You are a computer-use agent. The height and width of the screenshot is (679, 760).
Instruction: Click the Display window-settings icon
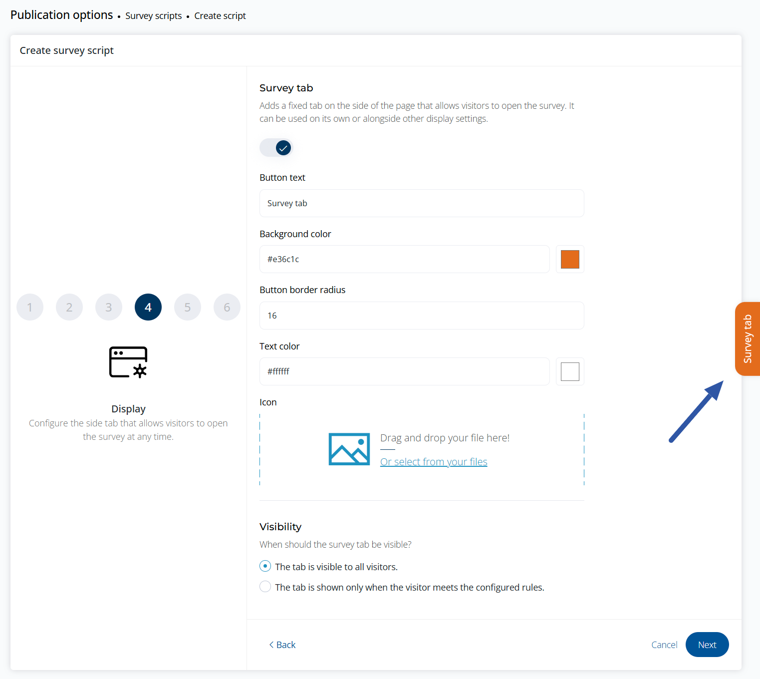point(128,362)
